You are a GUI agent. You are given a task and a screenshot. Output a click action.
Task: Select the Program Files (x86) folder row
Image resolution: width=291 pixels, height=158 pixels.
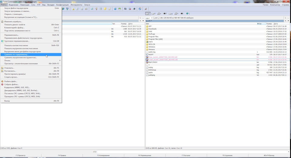[x=217, y=39]
